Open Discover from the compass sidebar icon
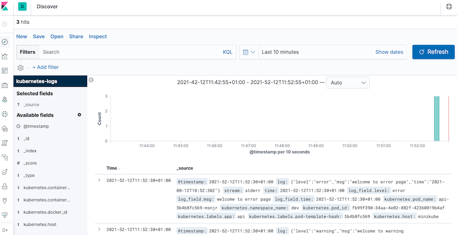Viewport: 457px width, 235px height. 5,42
